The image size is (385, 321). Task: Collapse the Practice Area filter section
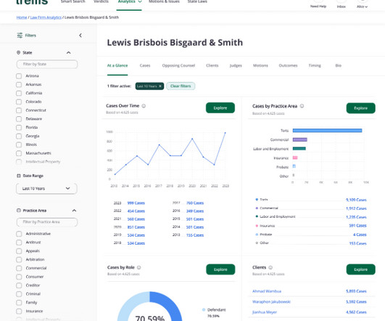(x=74, y=211)
